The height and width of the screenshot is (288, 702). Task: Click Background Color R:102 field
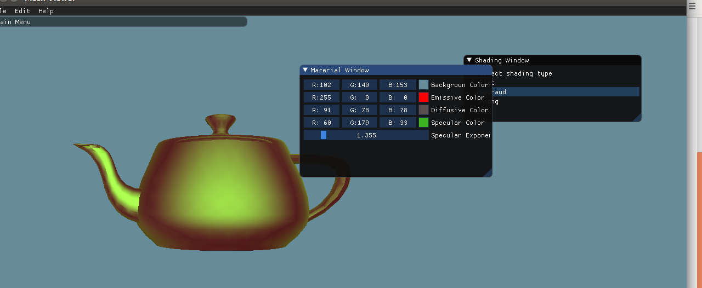tap(321, 85)
